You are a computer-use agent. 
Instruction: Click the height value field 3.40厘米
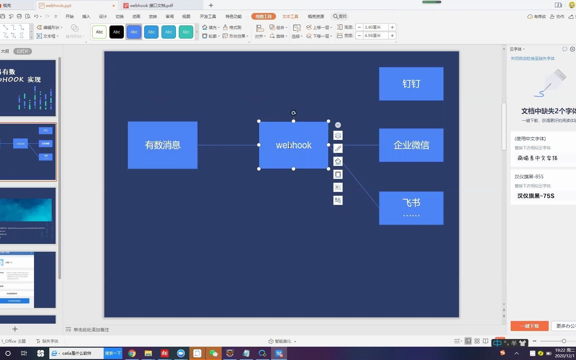pos(376,27)
